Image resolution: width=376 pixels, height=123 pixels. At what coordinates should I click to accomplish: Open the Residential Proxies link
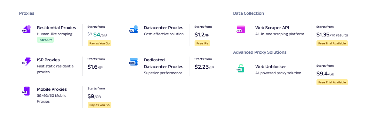(56, 28)
